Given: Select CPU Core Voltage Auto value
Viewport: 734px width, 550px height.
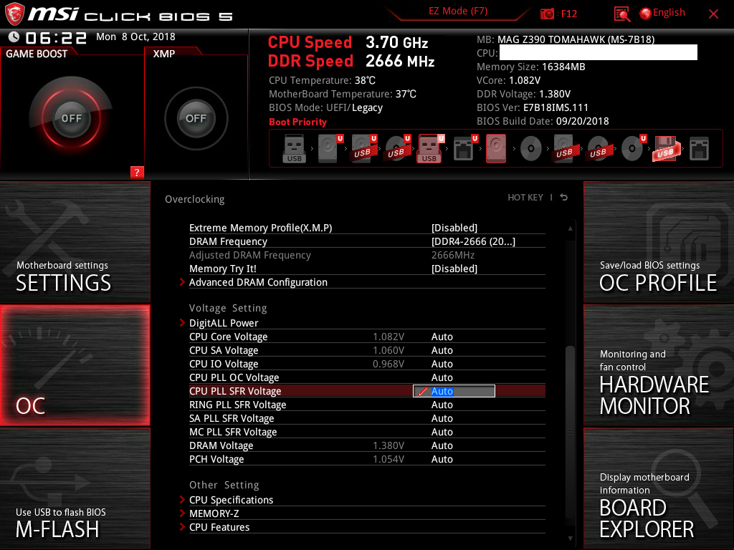Looking at the screenshot, I should (442, 337).
